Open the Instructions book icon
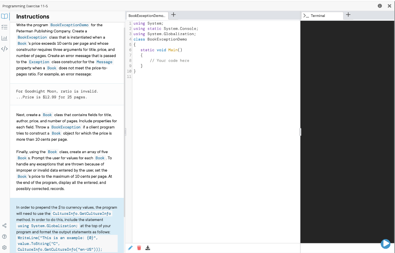The width and height of the screenshot is (395, 253). 5,17
